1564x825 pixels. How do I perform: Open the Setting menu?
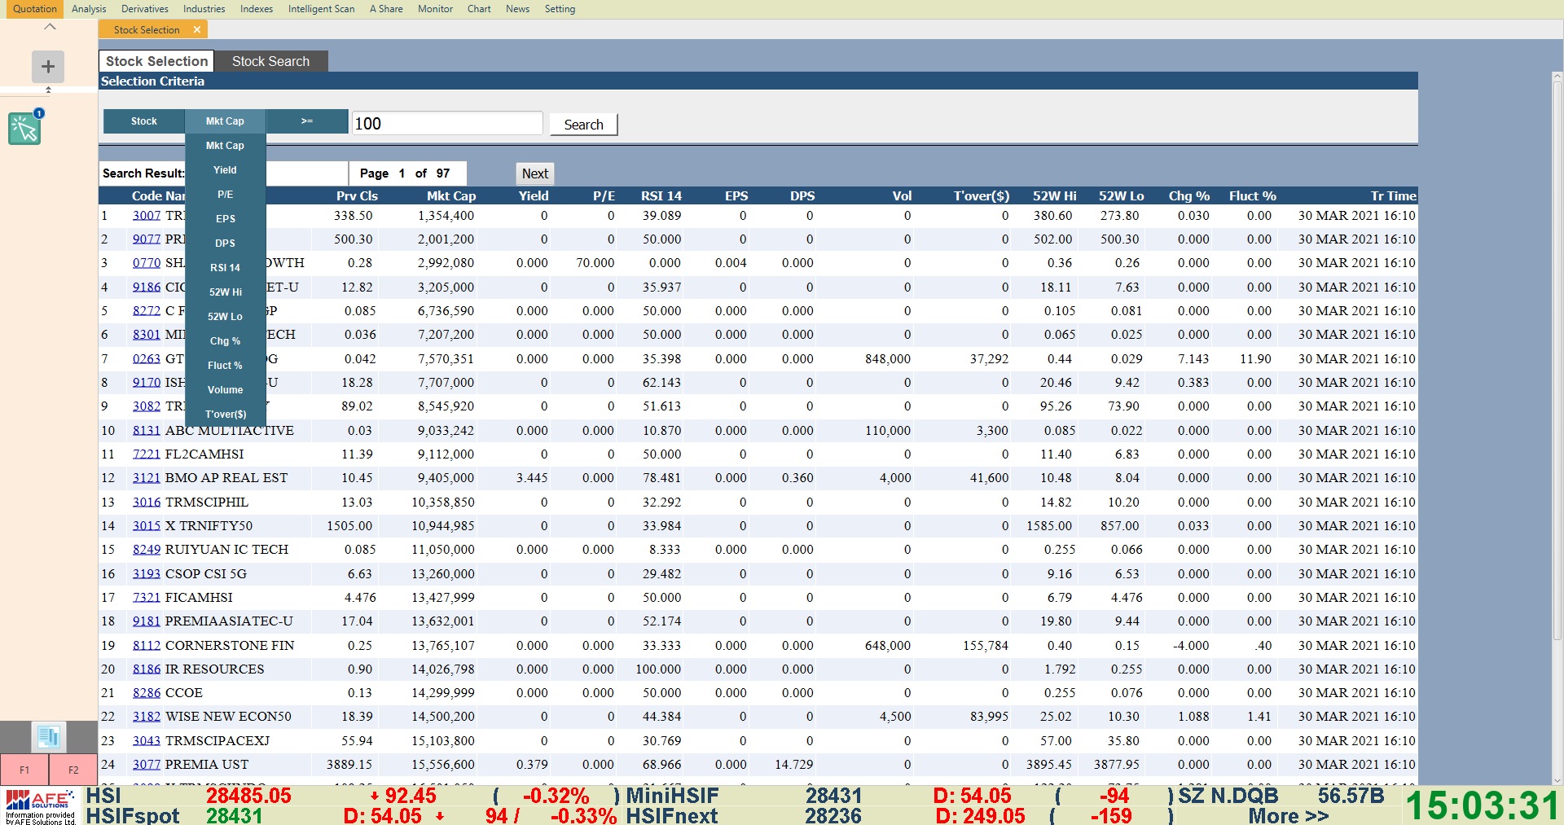(560, 9)
